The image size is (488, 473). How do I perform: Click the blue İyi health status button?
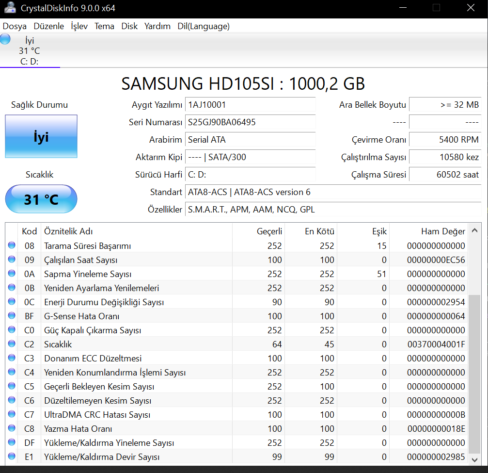pos(41,137)
